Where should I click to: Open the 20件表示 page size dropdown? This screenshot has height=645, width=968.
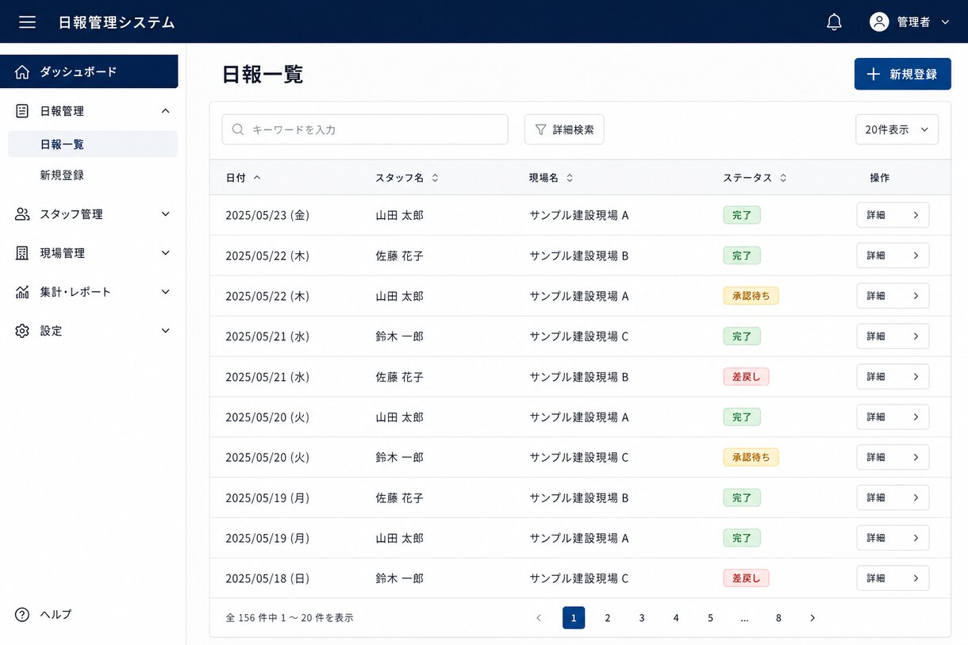coord(897,129)
